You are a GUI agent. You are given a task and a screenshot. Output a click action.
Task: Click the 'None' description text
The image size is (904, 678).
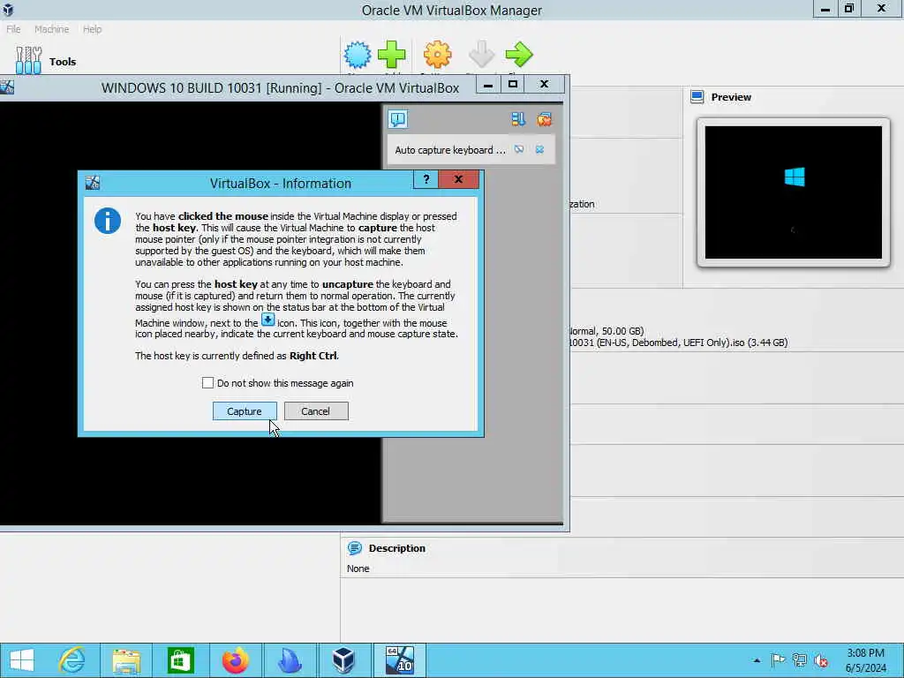[358, 569]
